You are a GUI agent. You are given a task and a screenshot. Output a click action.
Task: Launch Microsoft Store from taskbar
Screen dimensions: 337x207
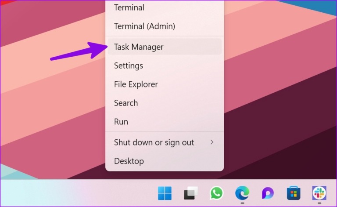click(294, 193)
